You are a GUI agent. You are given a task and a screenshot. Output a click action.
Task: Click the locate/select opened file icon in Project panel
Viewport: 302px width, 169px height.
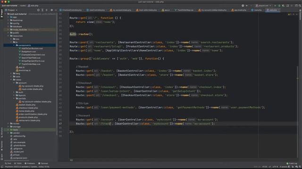38,10
